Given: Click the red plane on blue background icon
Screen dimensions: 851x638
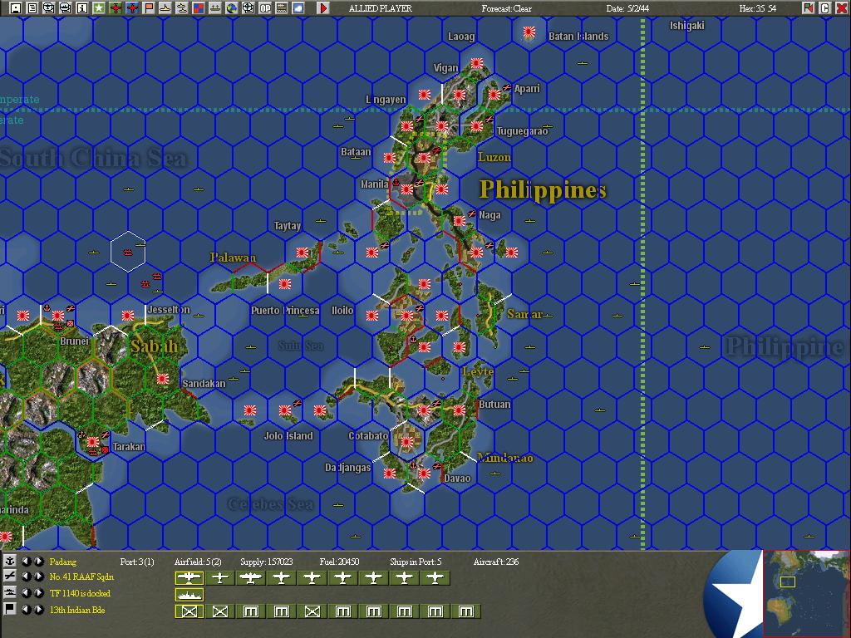Looking at the screenshot, I should click(132, 7).
